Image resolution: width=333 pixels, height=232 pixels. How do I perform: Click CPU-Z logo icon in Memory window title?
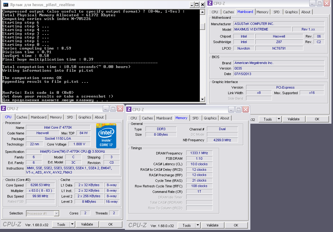click(129, 109)
